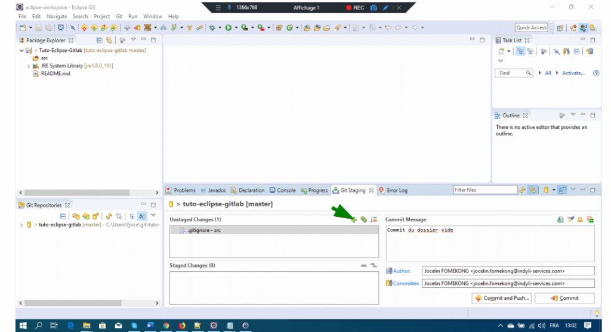This screenshot has width=611, height=332.
Task: Add selected files to index with plus icon
Action: [x=354, y=219]
